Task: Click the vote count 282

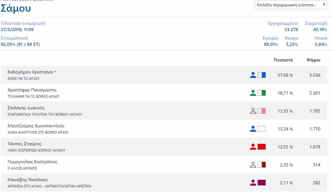Action: (x=317, y=183)
